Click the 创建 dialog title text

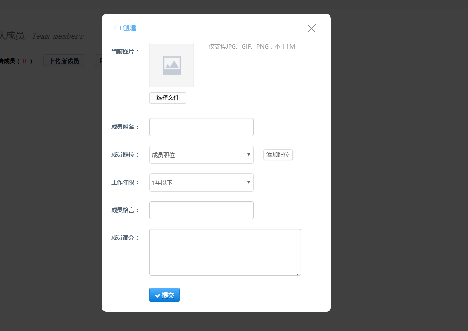click(129, 28)
